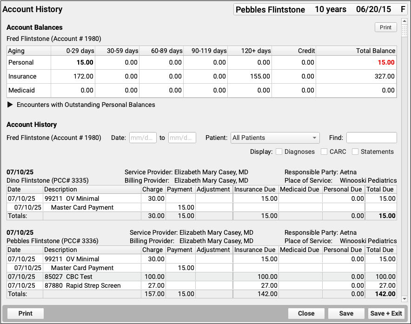Select the 85027 CBC Test row
Image resolution: width=411 pixels, height=324 pixels.
[x=202, y=277]
